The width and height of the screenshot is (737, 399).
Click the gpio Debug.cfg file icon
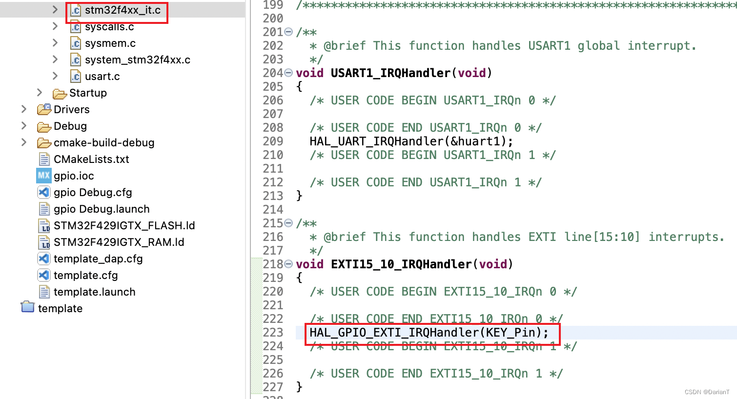(44, 192)
